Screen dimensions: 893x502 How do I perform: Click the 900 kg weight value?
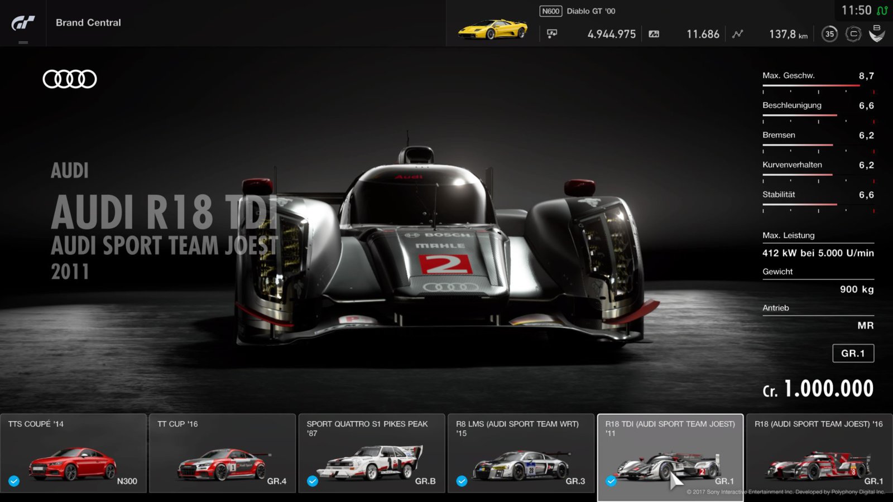[857, 289]
